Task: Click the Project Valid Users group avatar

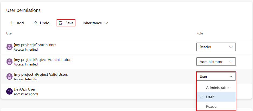Action: pos(9,77)
